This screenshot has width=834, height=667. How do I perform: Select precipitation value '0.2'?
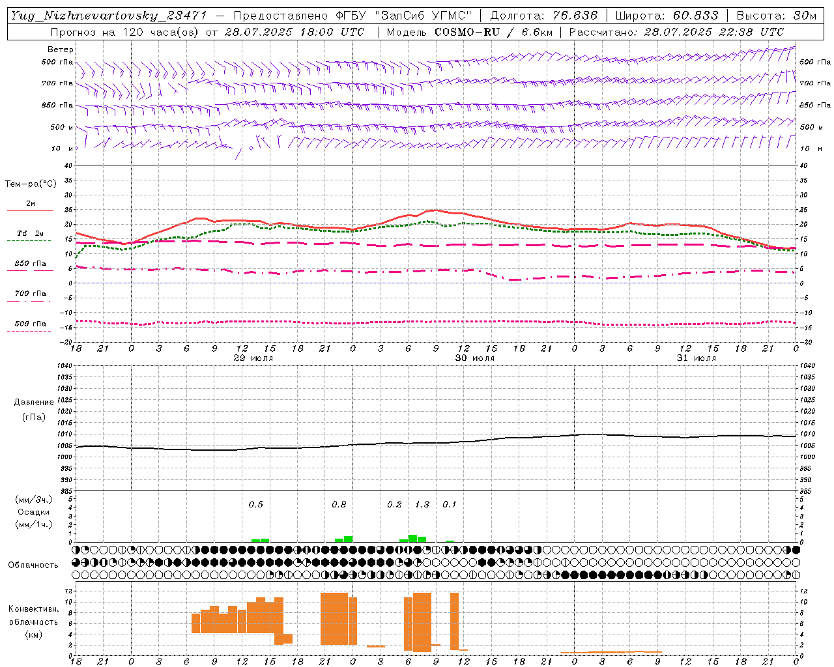click(394, 504)
